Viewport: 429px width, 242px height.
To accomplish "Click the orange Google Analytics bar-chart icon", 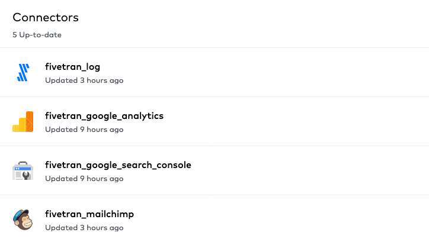I will coord(23,121).
